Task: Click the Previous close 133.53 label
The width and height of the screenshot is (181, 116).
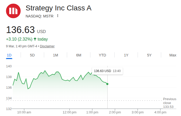Action: 170,103
